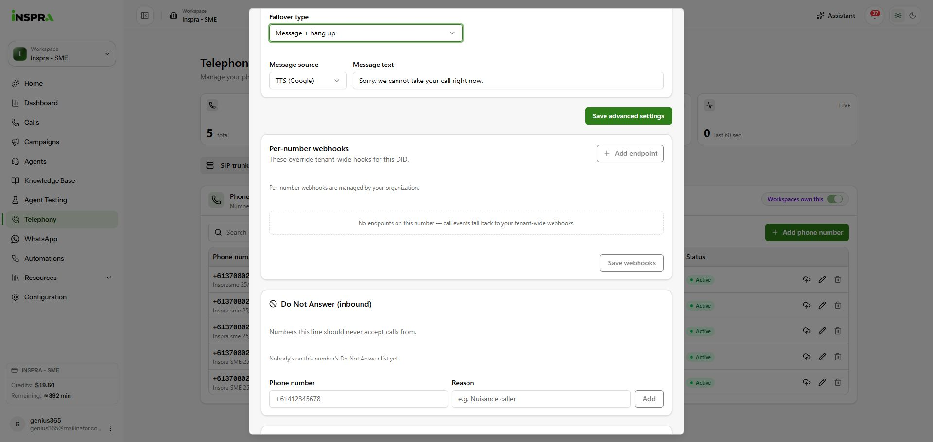Open Dashboard chart icon in sidebar
933x442 pixels.
pos(16,103)
